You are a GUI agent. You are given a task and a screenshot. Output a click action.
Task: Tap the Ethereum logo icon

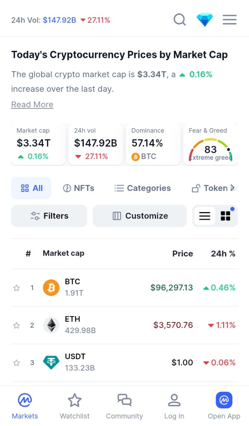51,325
